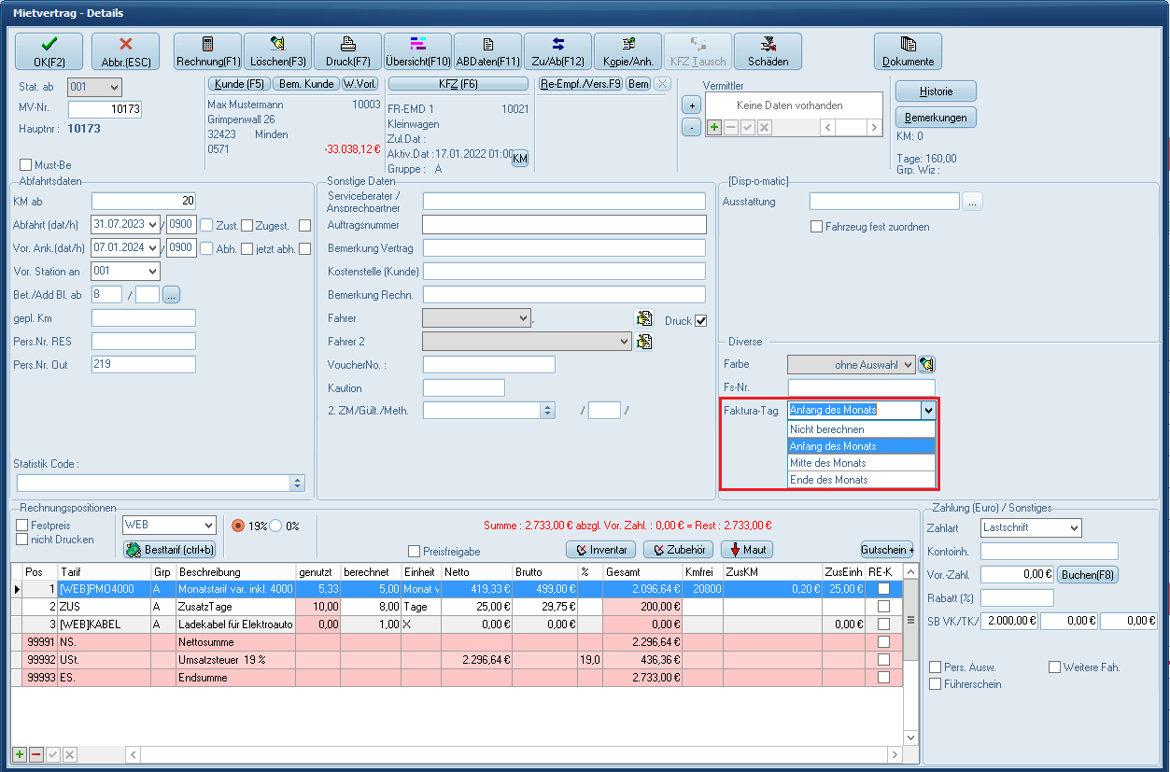The height and width of the screenshot is (772, 1170).
Task: Open Rechnung(F1) calculator toolbar button
Action: click(x=207, y=51)
